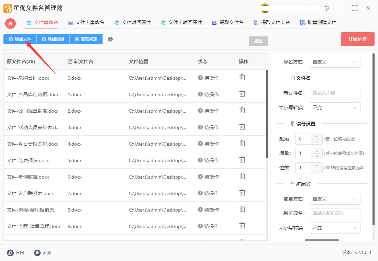
Task: Click the 清空列表 button
Action: coord(86,39)
